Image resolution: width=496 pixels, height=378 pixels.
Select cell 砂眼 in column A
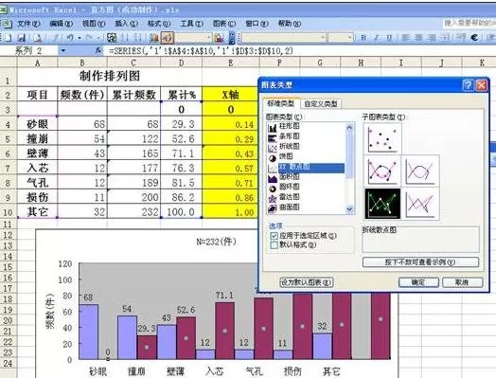coord(37,124)
